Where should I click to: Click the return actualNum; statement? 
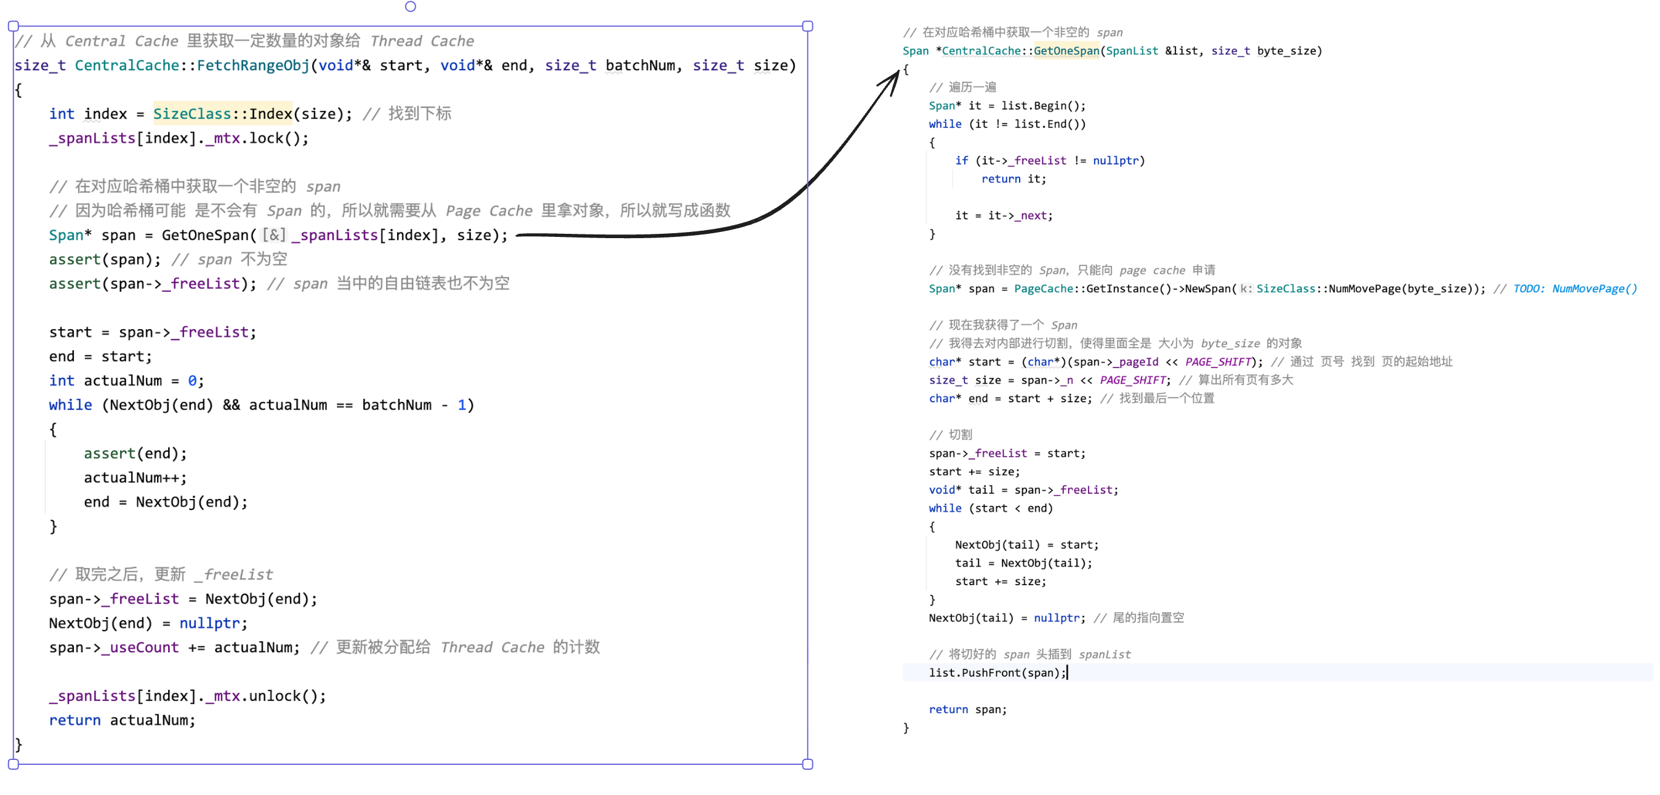(123, 721)
